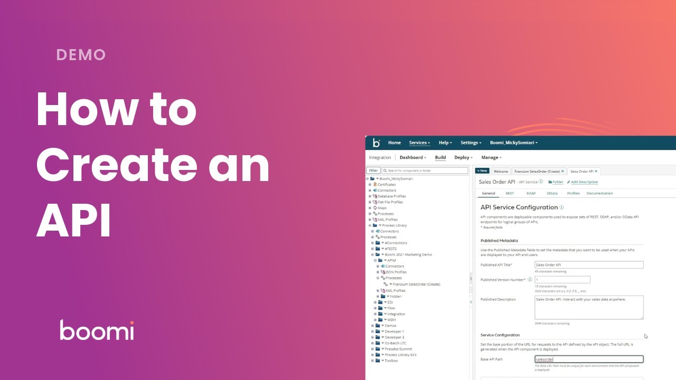Open the Documentation tab
Image resolution: width=676 pixels, height=380 pixels.
coord(600,193)
